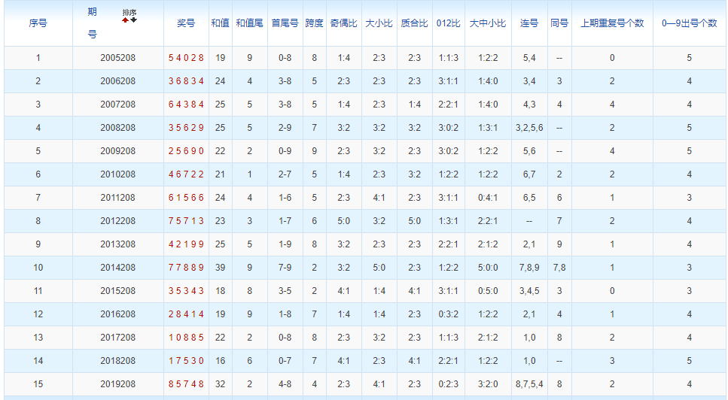Click the 同号 column header

point(559,23)
